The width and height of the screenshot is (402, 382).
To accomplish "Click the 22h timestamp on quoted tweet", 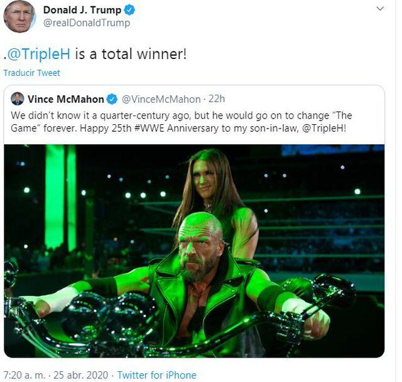I will point(216,99).
